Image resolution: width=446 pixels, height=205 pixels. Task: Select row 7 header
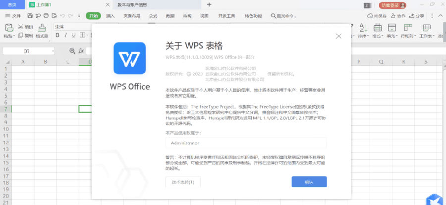click(x=5, y=109)
